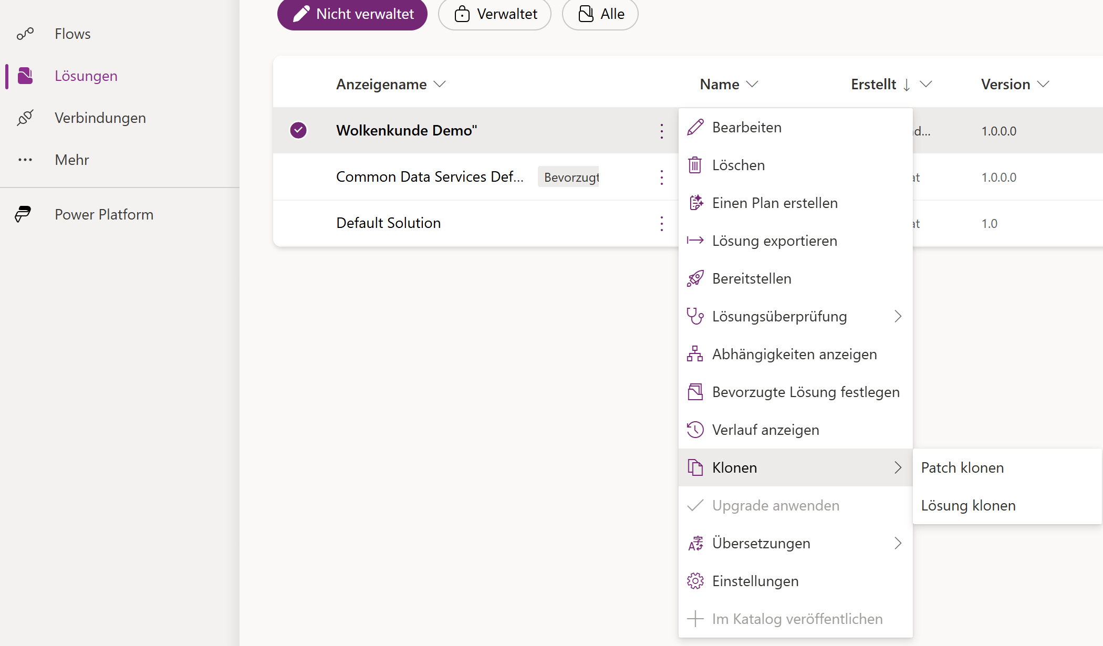
Task: Click the Alle filter icon
Action: [x=586, y=14]
